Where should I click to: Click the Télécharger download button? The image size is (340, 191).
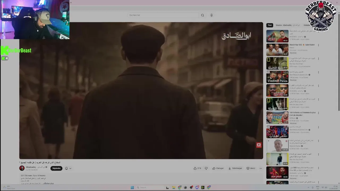pos(235,168)
